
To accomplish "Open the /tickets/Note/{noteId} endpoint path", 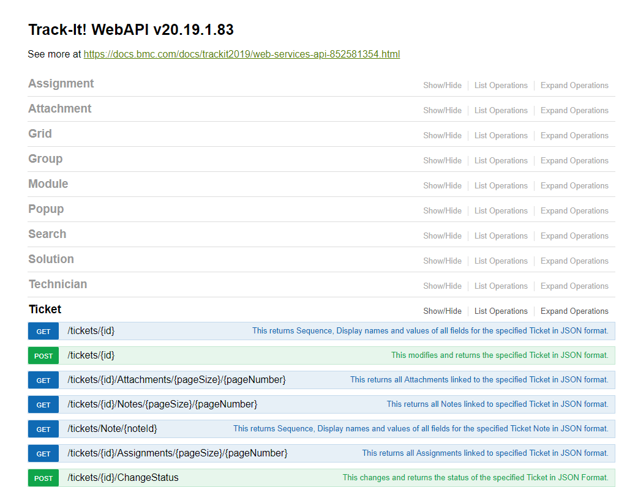I will (112, 428).
